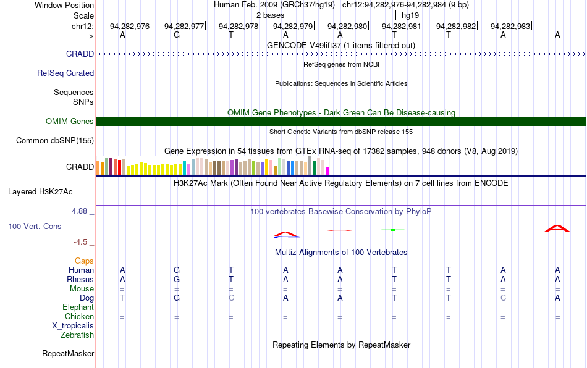Open the RefSeq Curated track label
This screenshot has height=368, width=587.
[65, 73]
